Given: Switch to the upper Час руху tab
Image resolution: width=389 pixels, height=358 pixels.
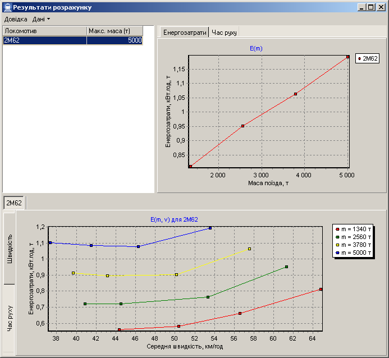Looking at the screenshot, I should pos(224,33).
